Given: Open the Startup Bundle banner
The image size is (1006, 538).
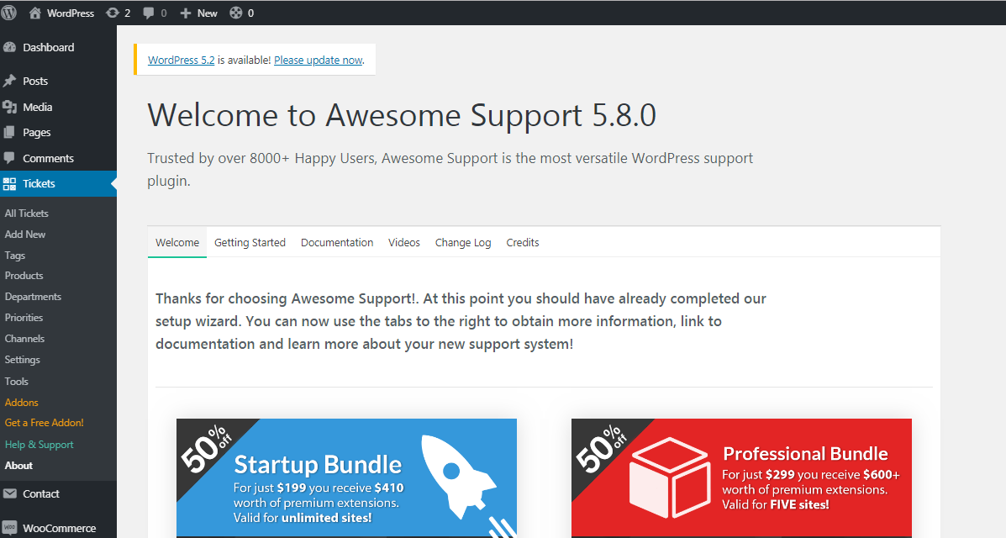Looking at the screenshot, I should (346, 478).
